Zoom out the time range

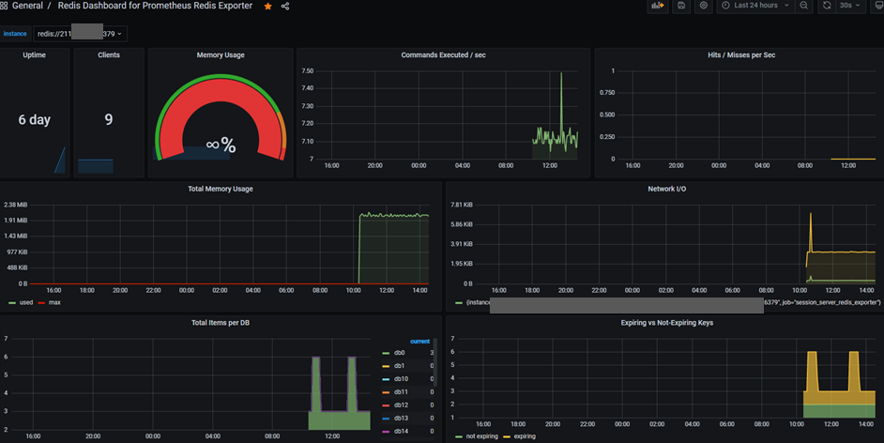[803, 6]
